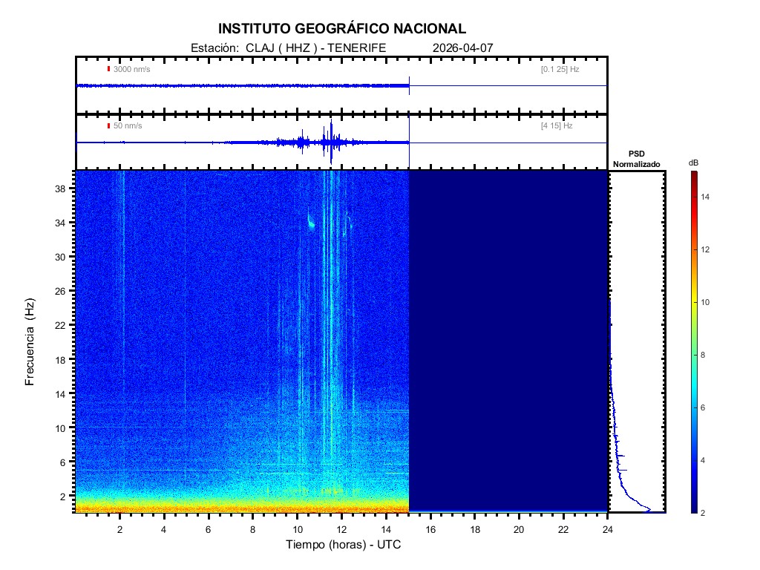Click the 22 tick on the frequency axis
760x570 pixels.
[x=64, y=325]
